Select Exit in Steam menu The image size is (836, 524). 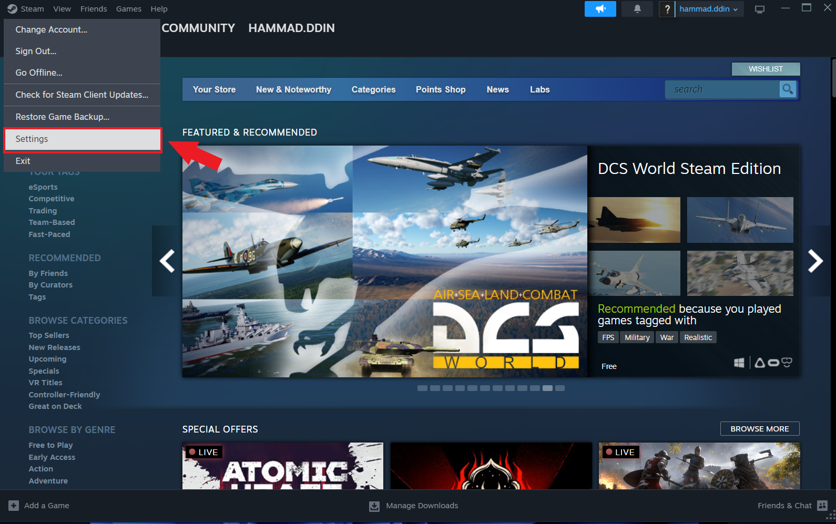tap(82, 161)
